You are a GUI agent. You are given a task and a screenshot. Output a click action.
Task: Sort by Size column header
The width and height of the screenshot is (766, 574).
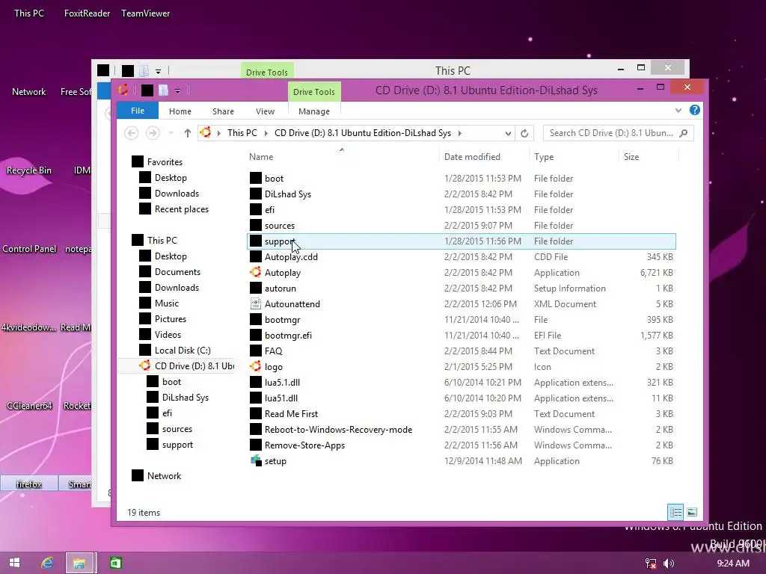pyautogui.click(x=631, y=157)
